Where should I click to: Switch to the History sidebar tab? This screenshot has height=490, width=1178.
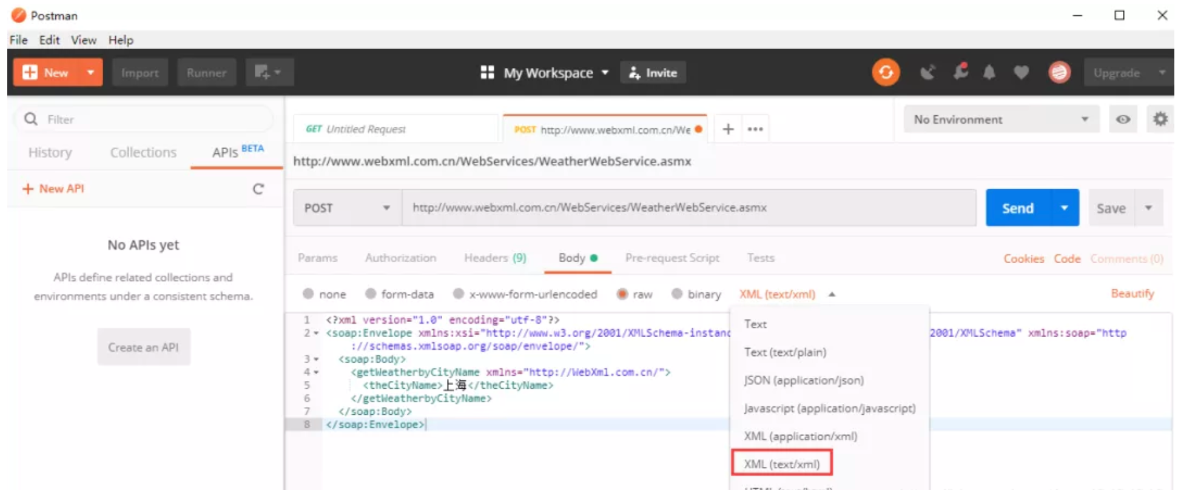(50, 152)
